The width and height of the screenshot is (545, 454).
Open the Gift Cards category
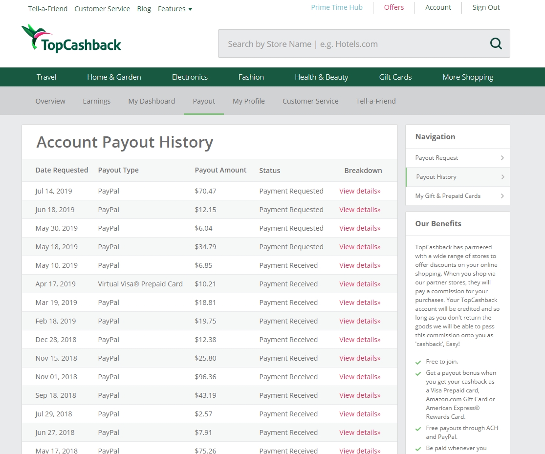pos(395,77)
